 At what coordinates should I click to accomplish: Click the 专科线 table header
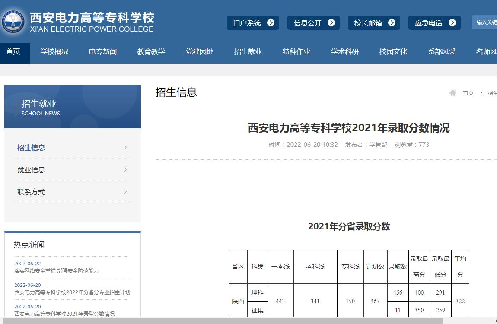tap(350, 267)
